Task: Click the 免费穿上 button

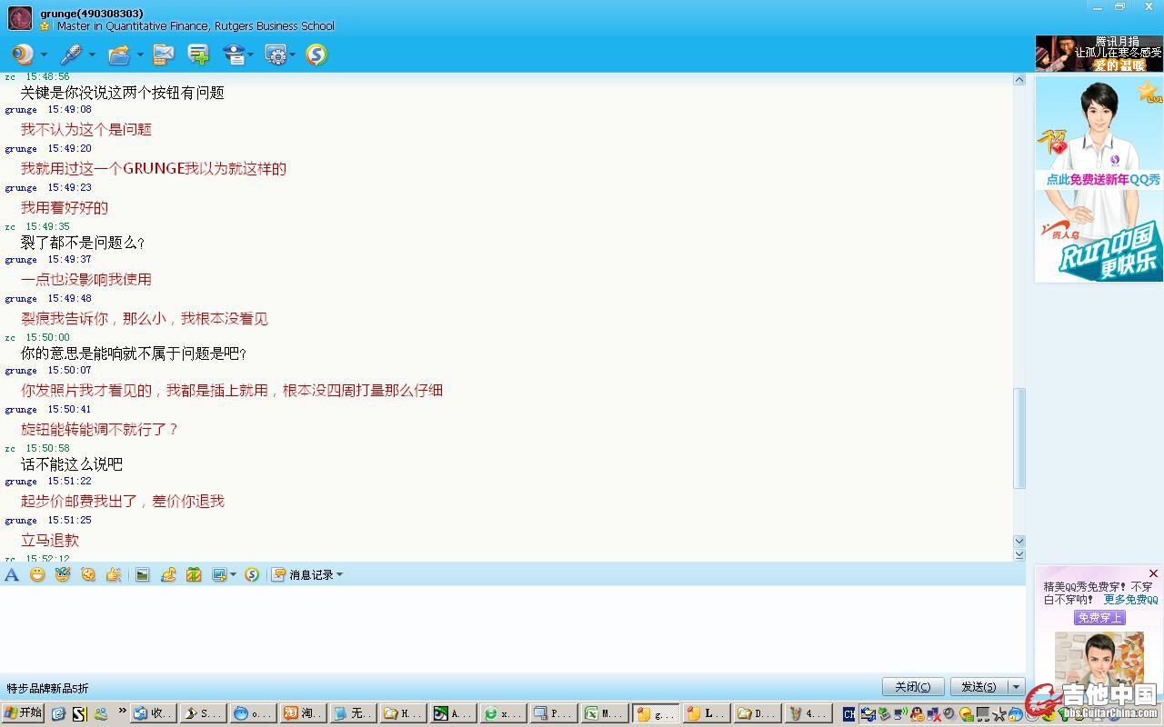Action: click(1099, 618)
